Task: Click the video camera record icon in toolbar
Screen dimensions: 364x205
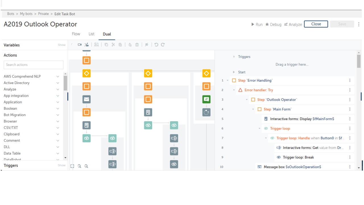Action: point(80,45)
